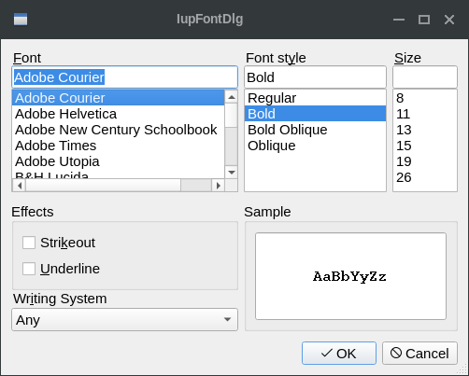Click the Size input field
Screen dimensions: 469x376
pyautogui.click(x=425, y=77)
